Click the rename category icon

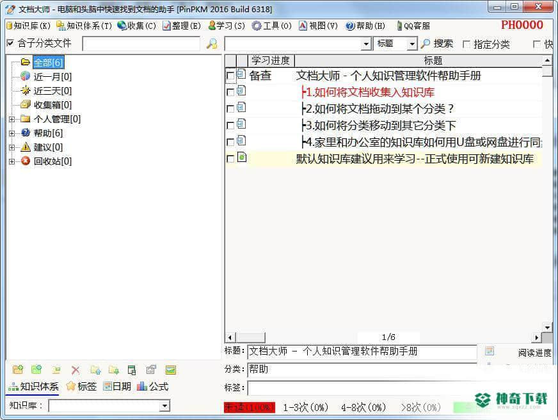coord(56,370)
